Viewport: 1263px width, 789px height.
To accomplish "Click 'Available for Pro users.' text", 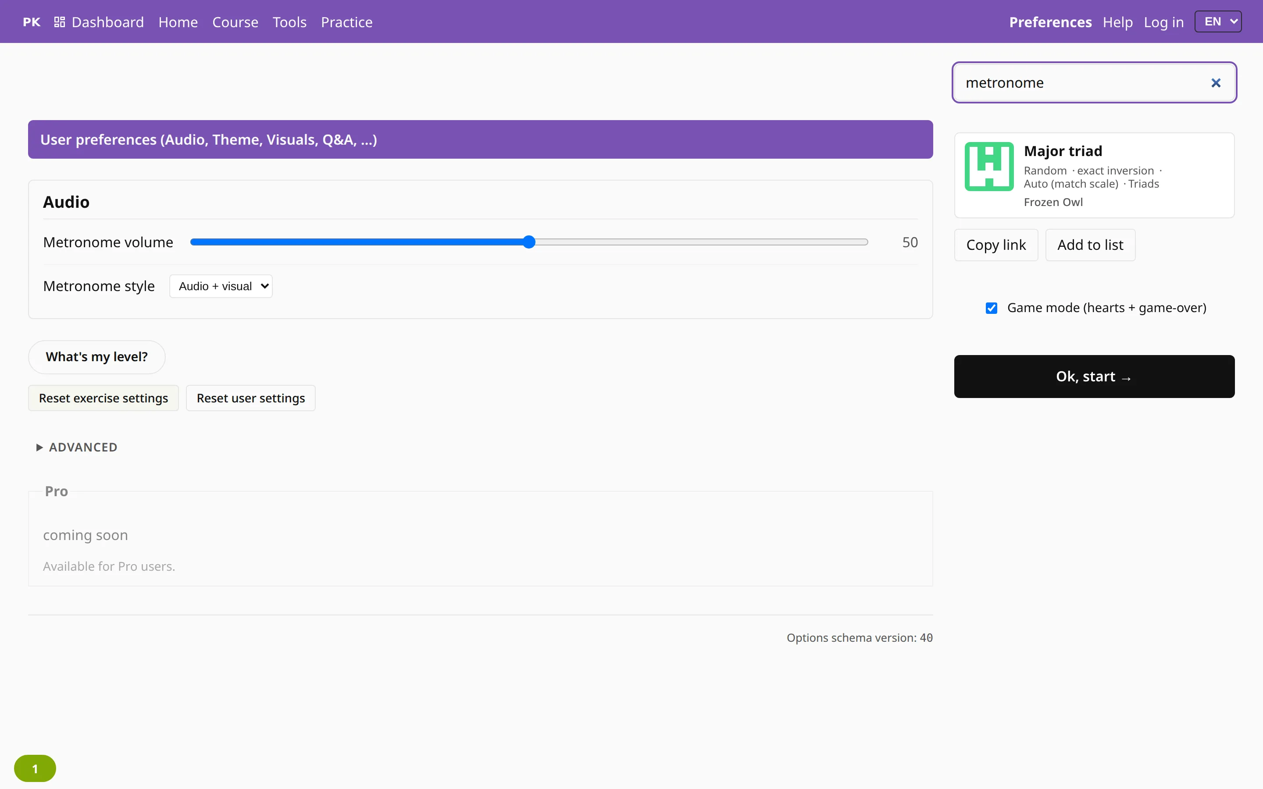I will pyautogui.click(x=109, y=566).
